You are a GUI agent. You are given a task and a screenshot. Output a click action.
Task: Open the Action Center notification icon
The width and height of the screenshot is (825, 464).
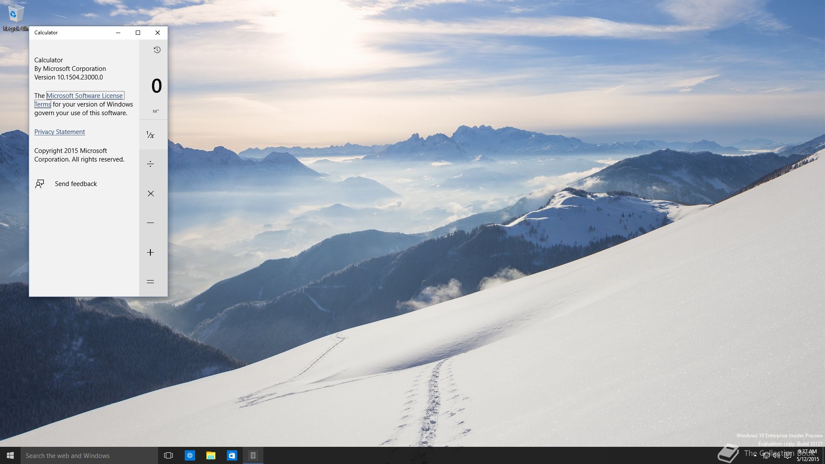tap(787, 455)
